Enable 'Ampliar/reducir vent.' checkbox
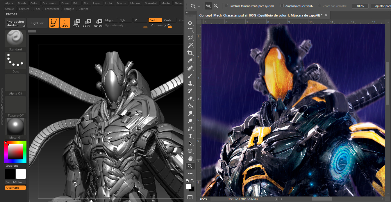The width and height of the screenshot is (391, 202). 282,6
